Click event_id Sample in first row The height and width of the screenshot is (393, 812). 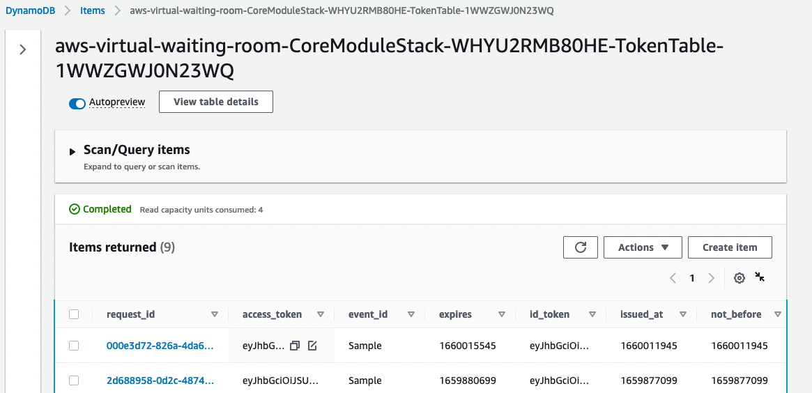tap(365, 346)
